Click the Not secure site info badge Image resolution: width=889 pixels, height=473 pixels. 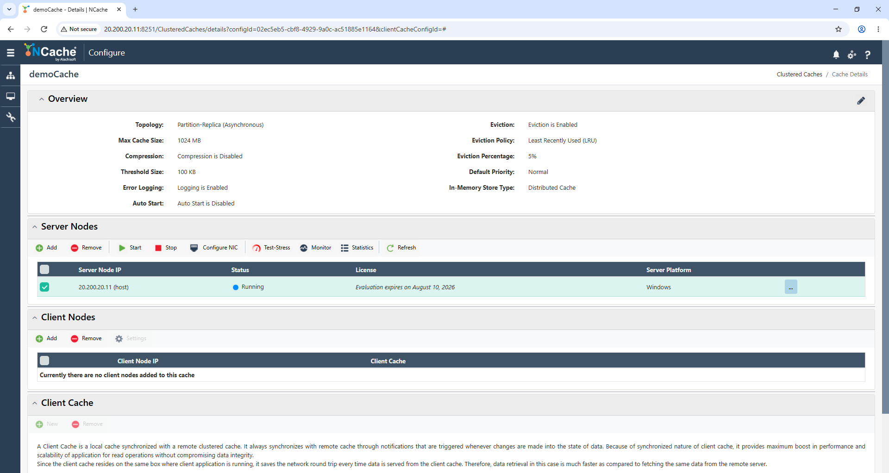pos(79,29)
